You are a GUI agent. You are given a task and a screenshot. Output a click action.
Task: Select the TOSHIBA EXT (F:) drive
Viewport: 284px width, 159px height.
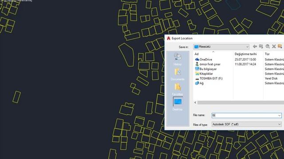tap(209, 79)
